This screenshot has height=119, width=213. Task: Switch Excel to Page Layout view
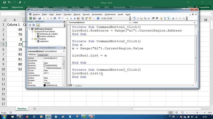(x=176, y=112)
